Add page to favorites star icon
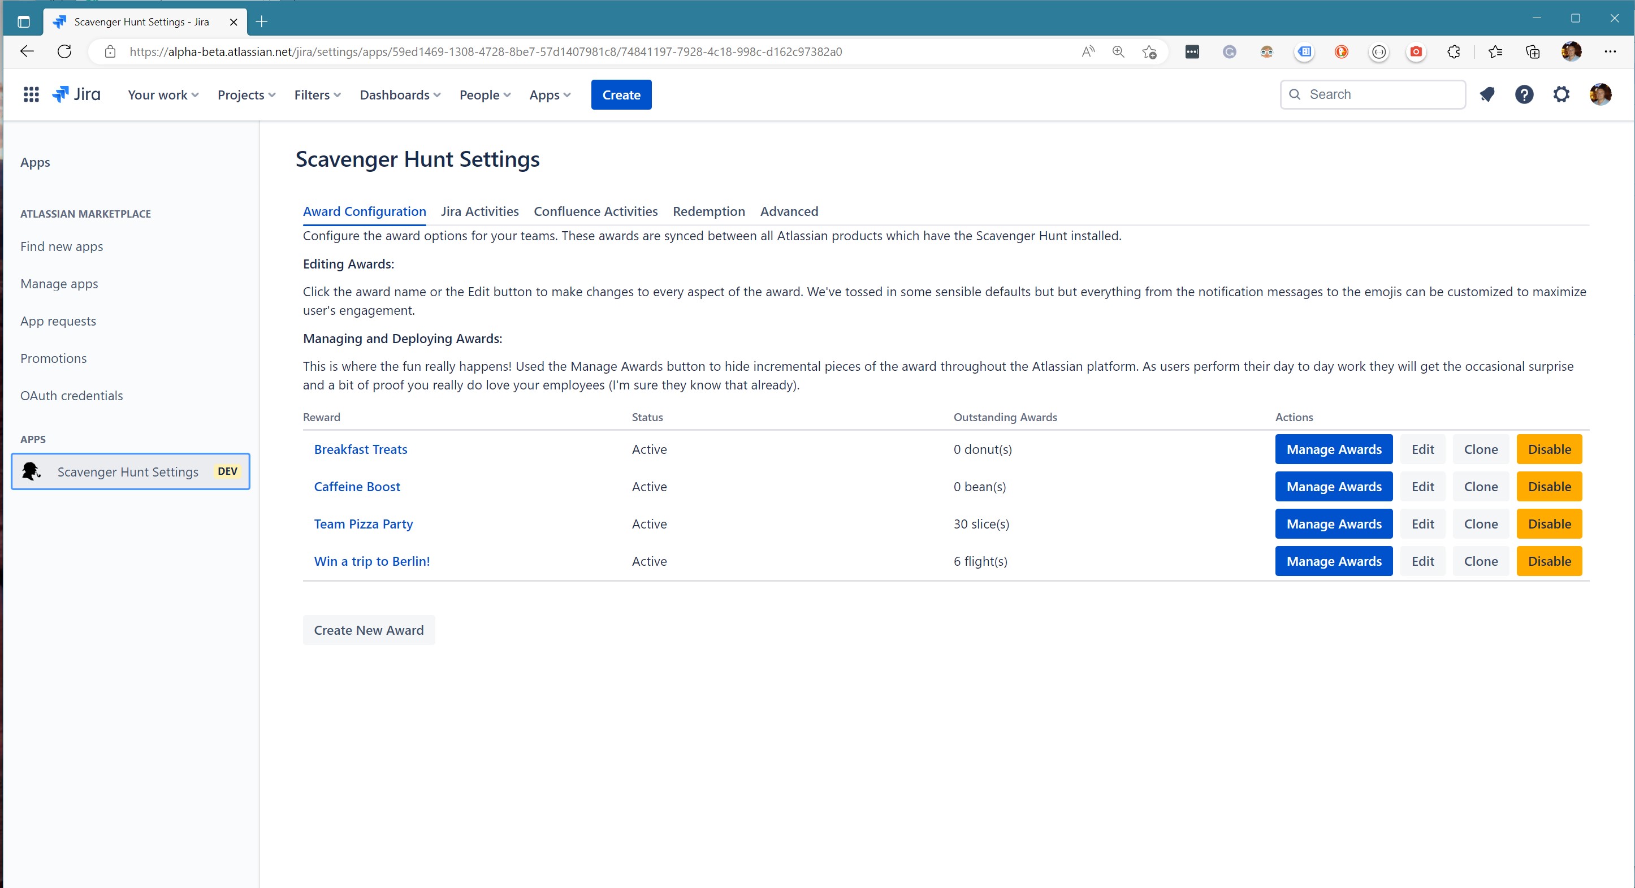 point(1149,51)
